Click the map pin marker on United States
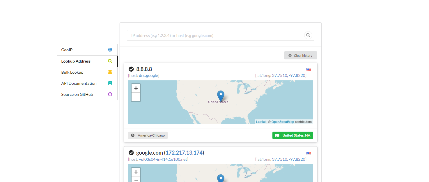Screen dimensions: 429x182 221,95
